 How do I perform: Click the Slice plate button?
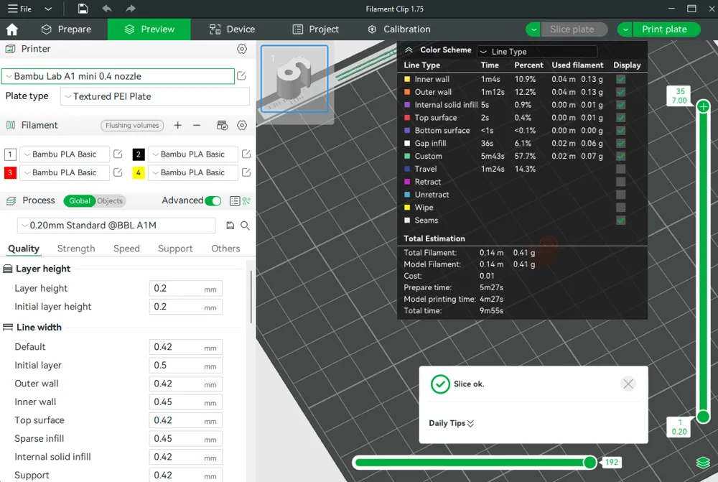click(x=574, y=29)
